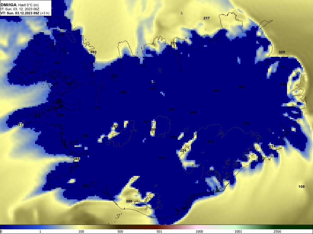Click the legend label 100
The width and height of the screenshot is (313, 234).
(81, 232)
